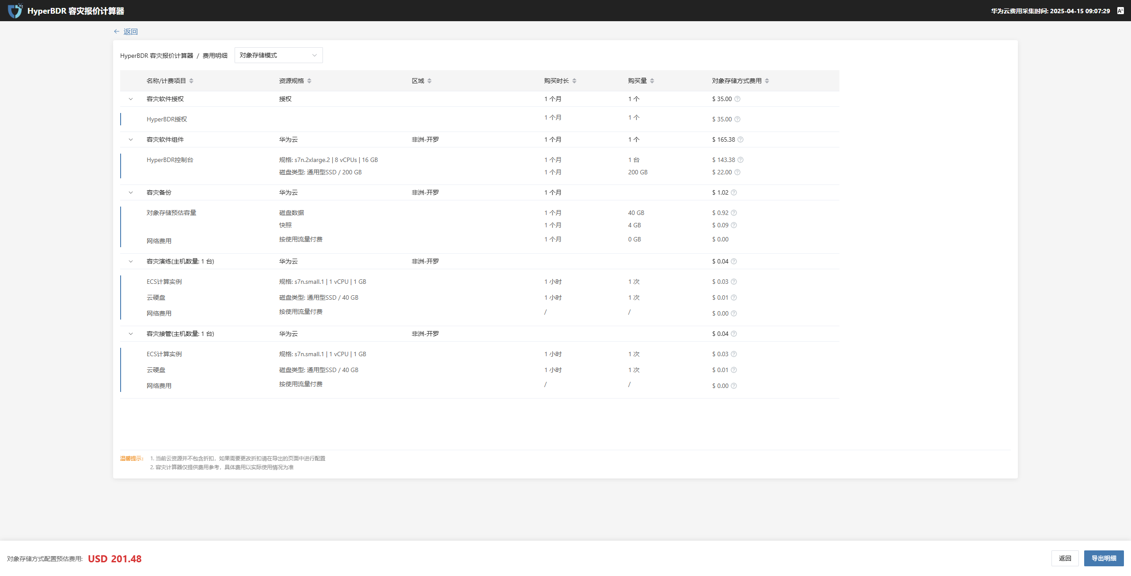Click 对象存储预估容量 item

[x=171, y=213]
